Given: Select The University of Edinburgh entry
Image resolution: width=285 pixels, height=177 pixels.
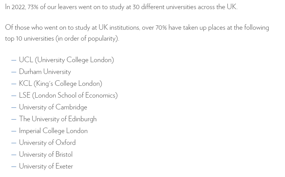Looking at the screenshot, I should [x=58, y=119].
